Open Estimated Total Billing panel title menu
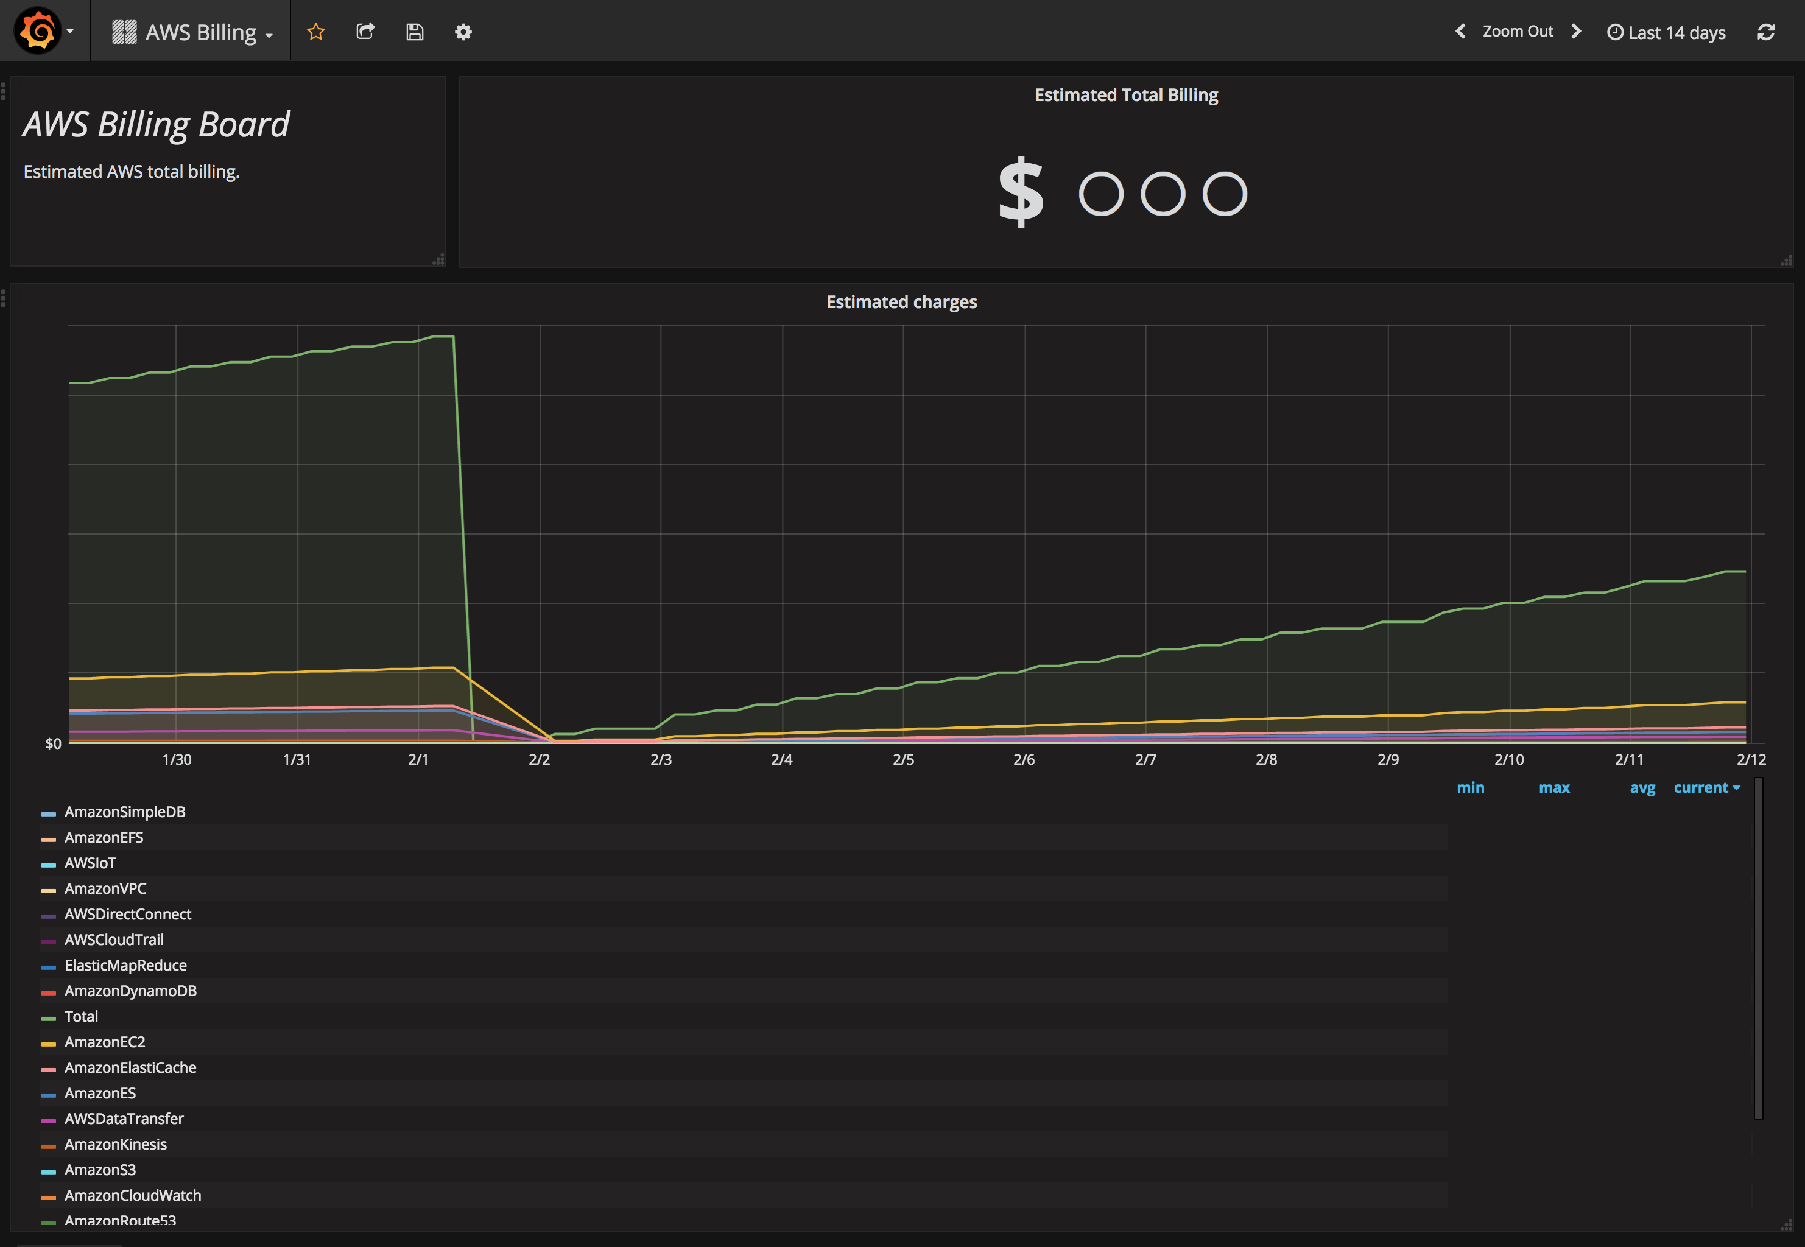The width and height of the screenshot is (1805, 1247). coord(1126,94)
